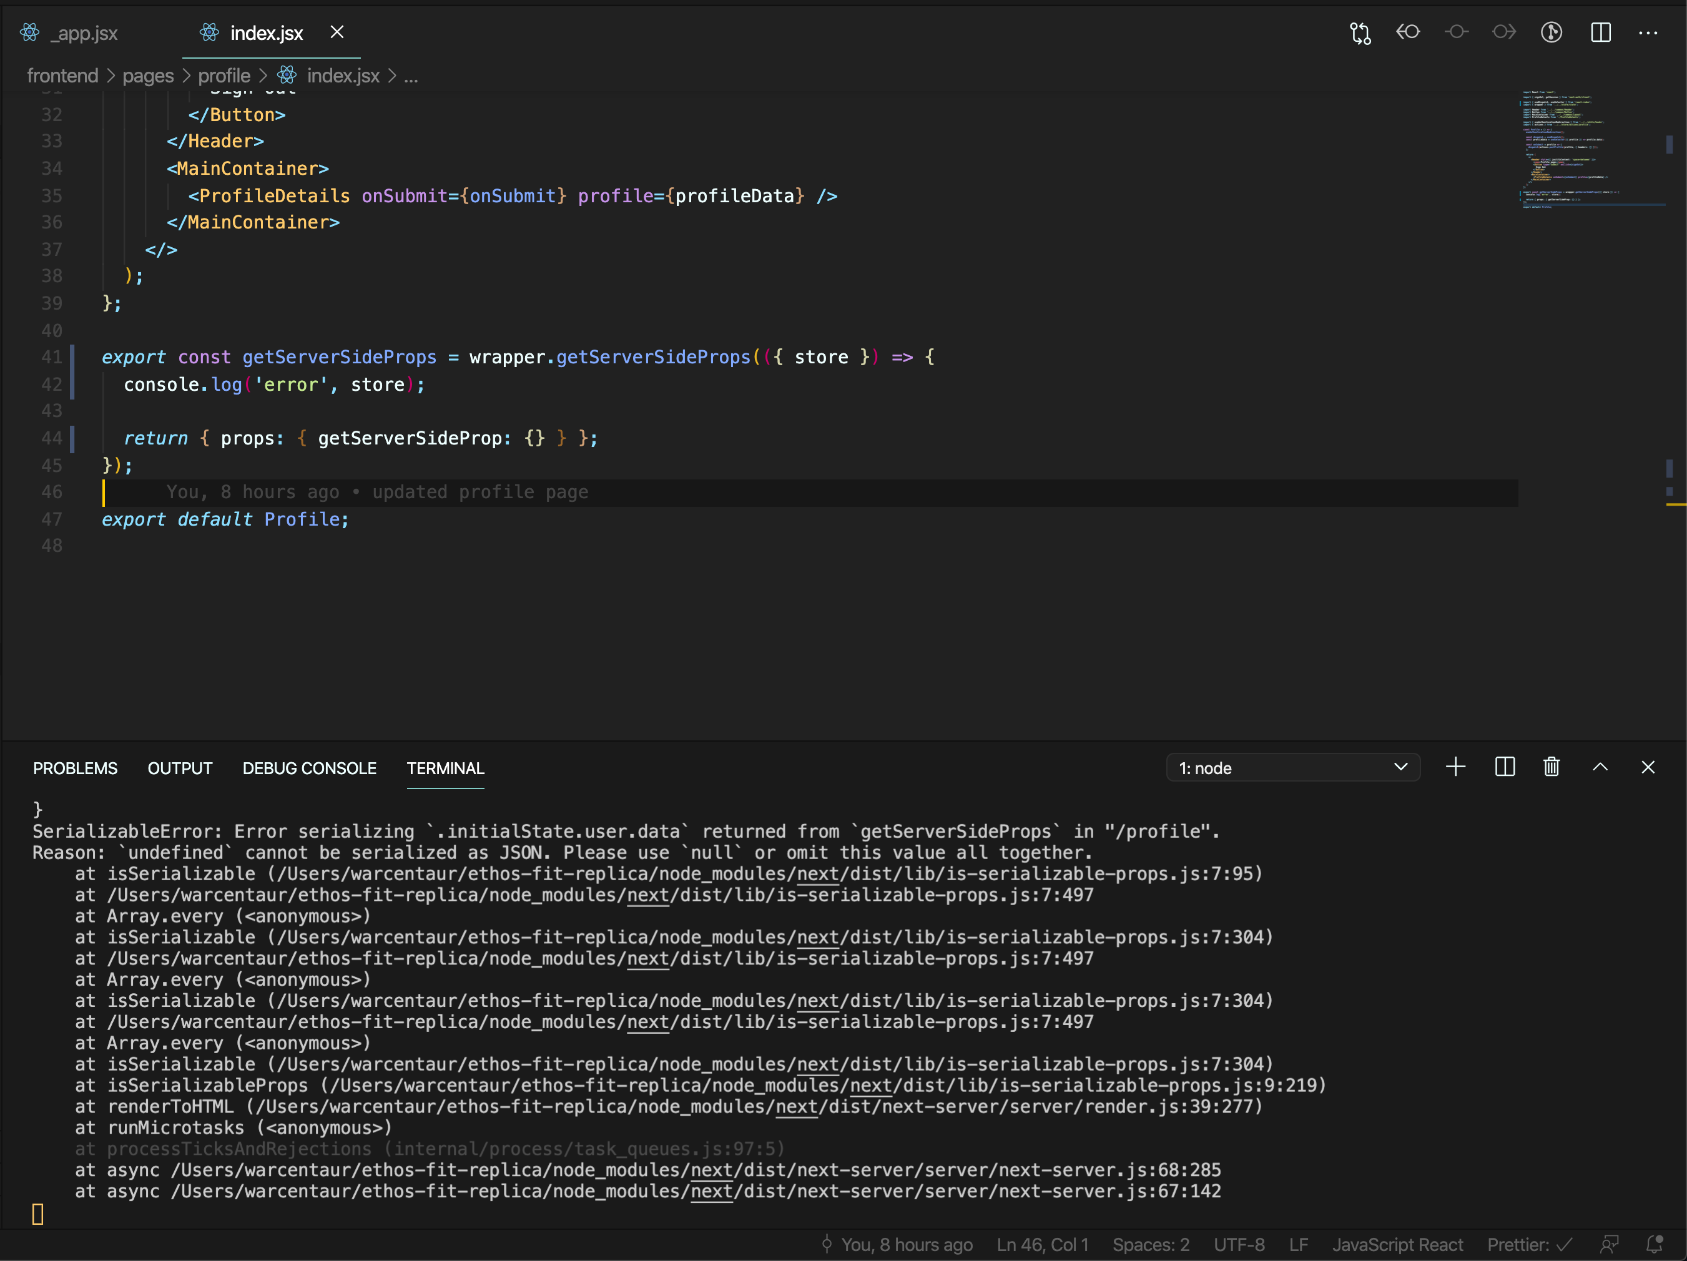Maximize the panel with the chevron-up icon
Viewport: 1687px width, 1261px height.
point(1600,767)
